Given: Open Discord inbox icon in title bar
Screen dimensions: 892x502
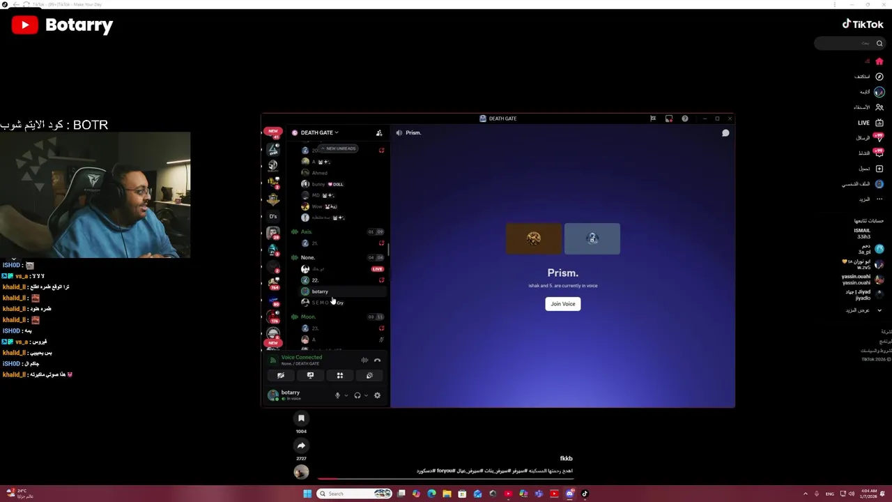Looking at the screenshot, I should 668,119.
